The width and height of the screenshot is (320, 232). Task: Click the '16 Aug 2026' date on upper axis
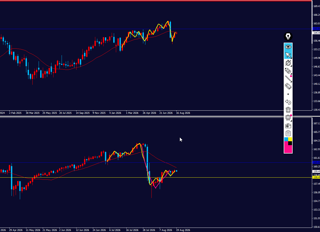pyautogui.click(x=183, y=113)
